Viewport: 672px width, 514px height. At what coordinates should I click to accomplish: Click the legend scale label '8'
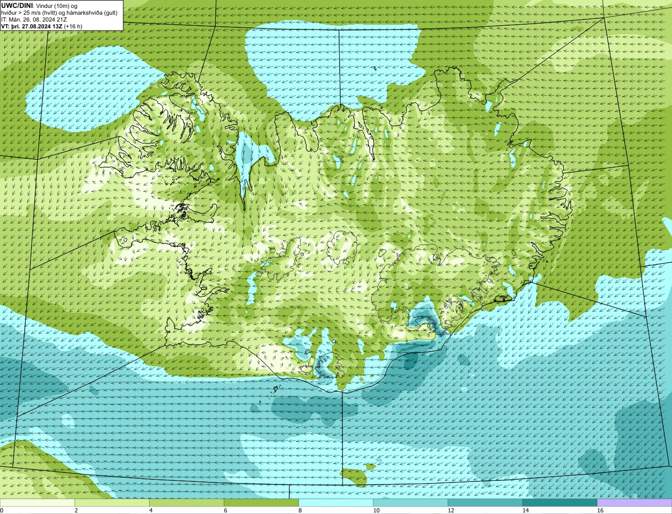point(300,510)
